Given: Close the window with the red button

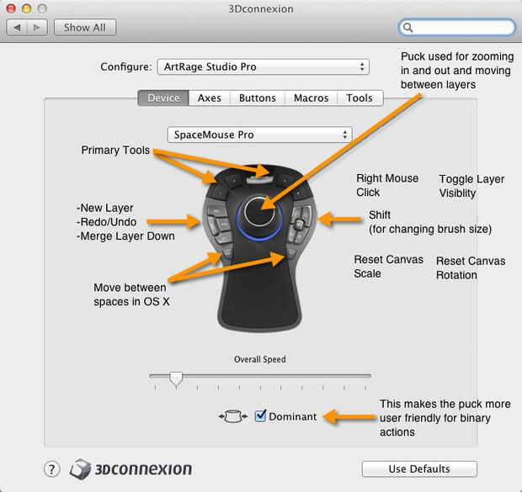Looking at the screenshot, I should (11, 8).
